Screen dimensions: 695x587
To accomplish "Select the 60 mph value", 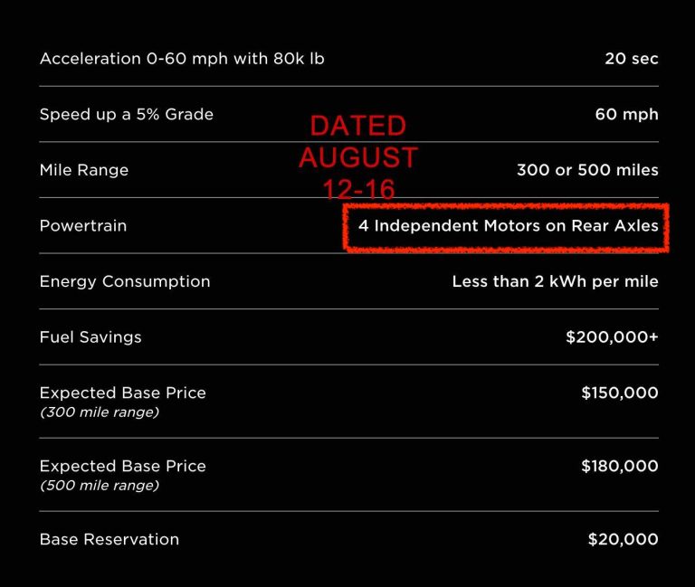I will click(627, 115).
